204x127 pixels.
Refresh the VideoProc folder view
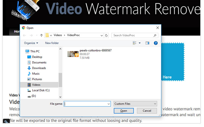[x=106, y=35]
